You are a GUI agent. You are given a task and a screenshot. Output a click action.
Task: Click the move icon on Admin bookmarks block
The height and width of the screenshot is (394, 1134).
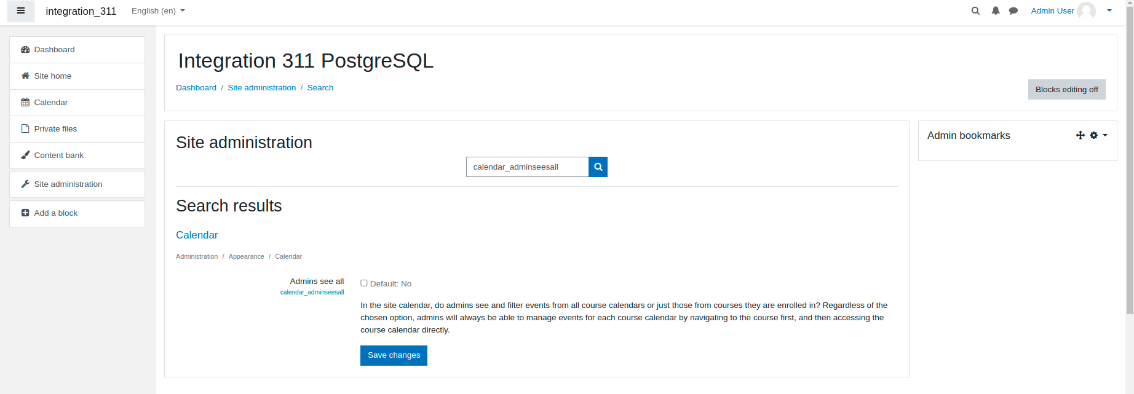tap(1080, 135)
